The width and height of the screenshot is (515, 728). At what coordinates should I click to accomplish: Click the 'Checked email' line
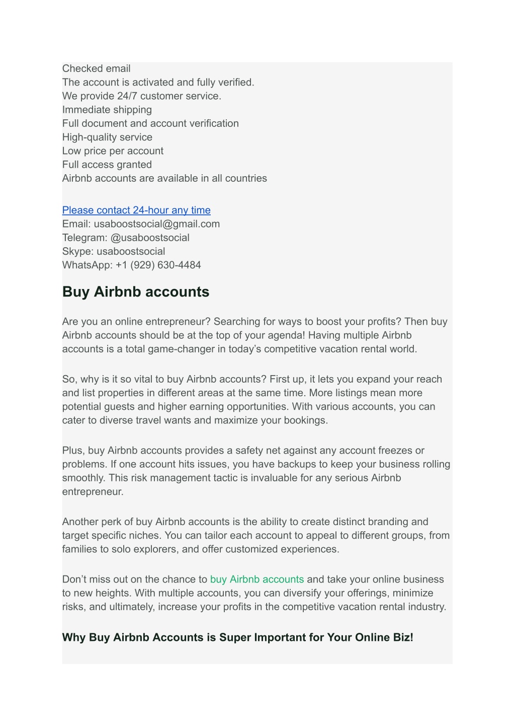[x=97, y=68]
